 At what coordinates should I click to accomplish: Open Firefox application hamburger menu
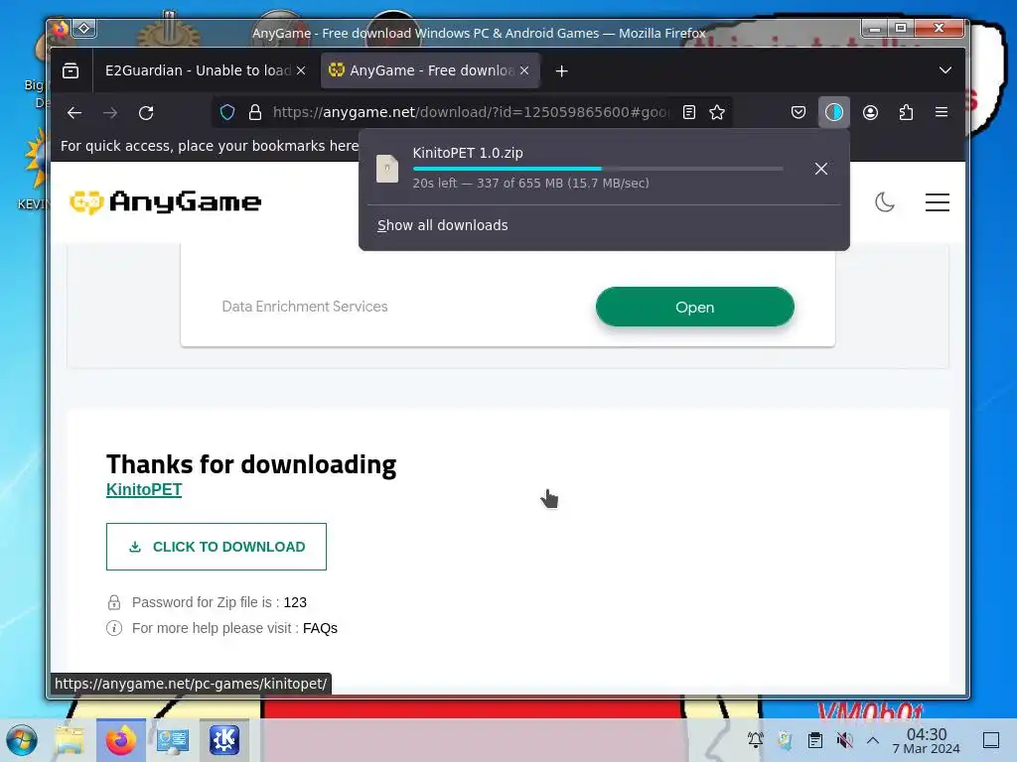click(942, 112)
